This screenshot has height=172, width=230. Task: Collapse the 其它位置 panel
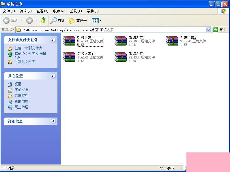tap(53, 75)
